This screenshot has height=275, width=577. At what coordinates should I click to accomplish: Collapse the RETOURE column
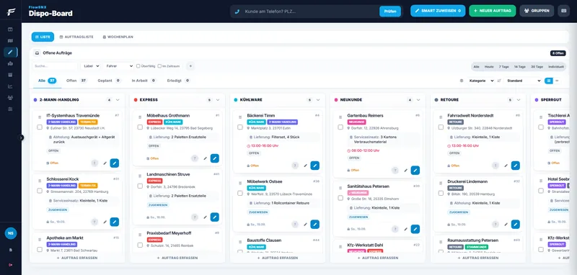(519, 100)
